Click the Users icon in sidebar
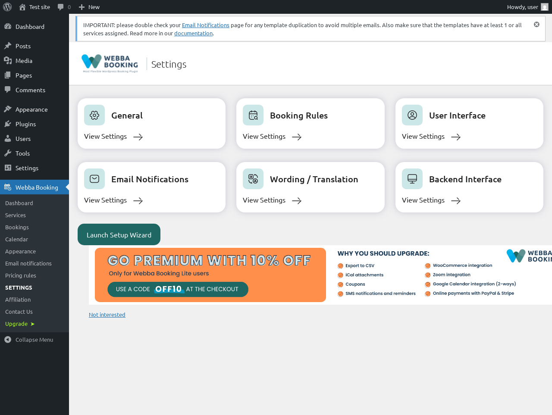This screenshot has width=552, height=415. (x=8, y=138)
